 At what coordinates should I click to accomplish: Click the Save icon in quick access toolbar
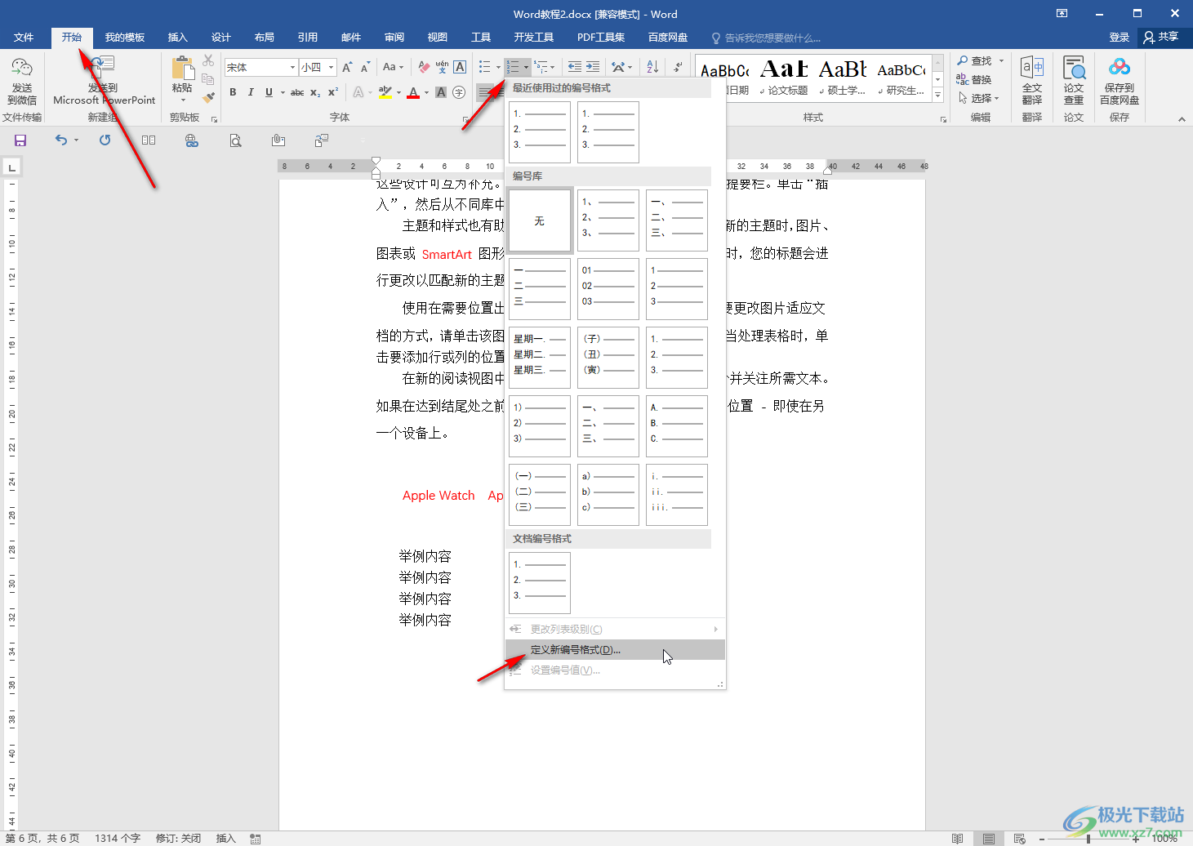pyautogui.click(x=20, y=140)
